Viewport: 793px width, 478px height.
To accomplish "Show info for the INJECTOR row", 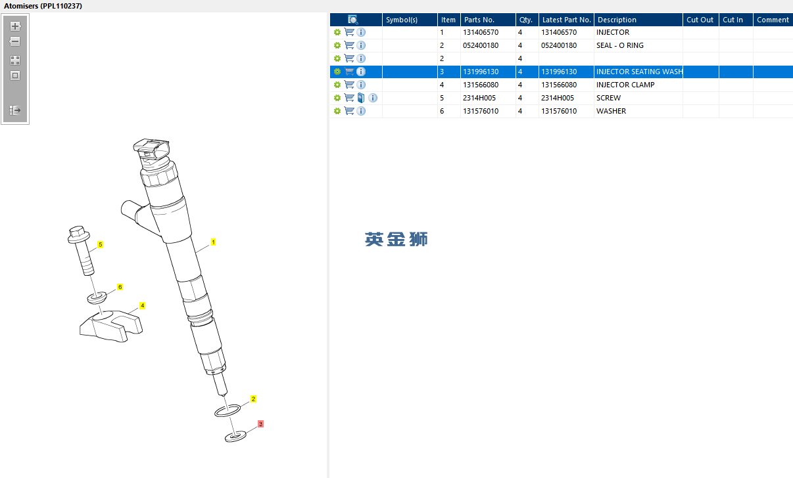I will (361, 32).
